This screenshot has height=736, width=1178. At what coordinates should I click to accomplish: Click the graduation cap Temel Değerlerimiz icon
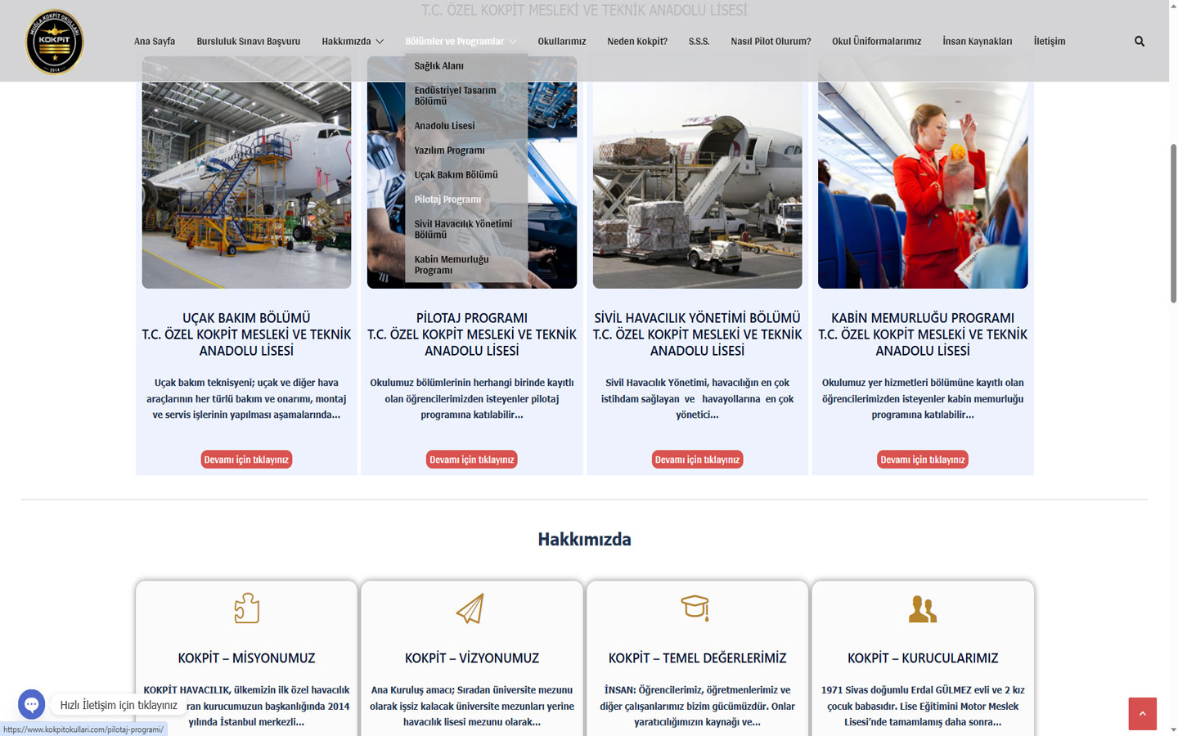coord(696,608)
